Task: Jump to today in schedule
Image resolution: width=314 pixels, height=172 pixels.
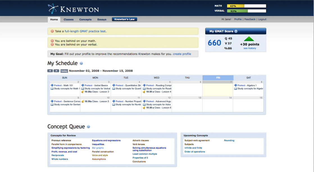Action: tap(64, 71)
